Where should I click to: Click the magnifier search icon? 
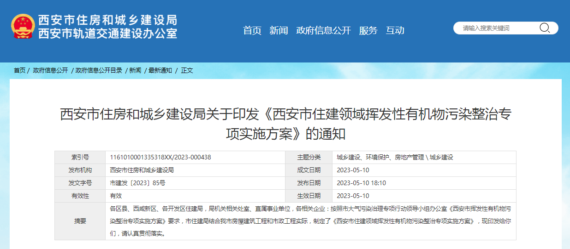(545, 28)
